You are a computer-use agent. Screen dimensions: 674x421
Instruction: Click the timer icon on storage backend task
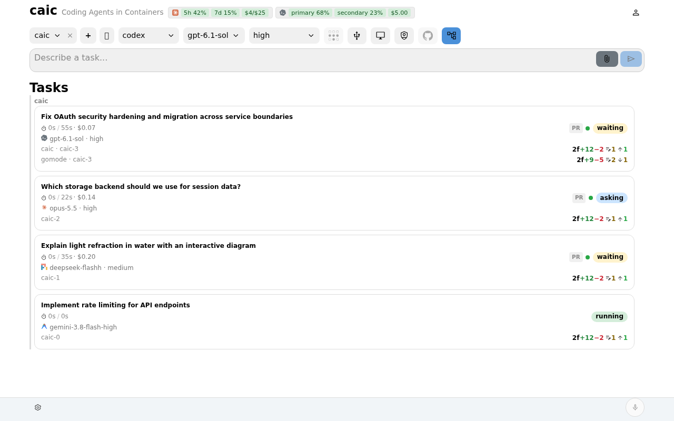(44, 198)
